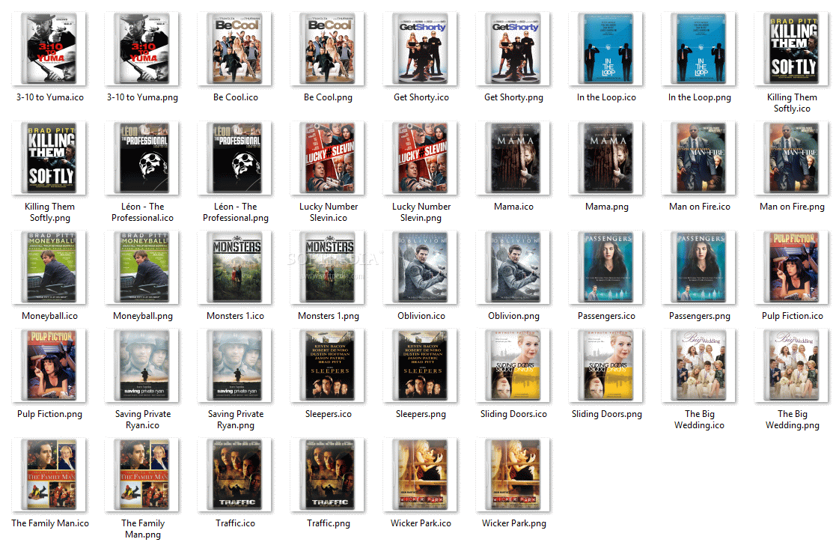836x551 pixels.
Task: Select the 3-10 to Yuma.ico file icon
Action: (49, 49)
